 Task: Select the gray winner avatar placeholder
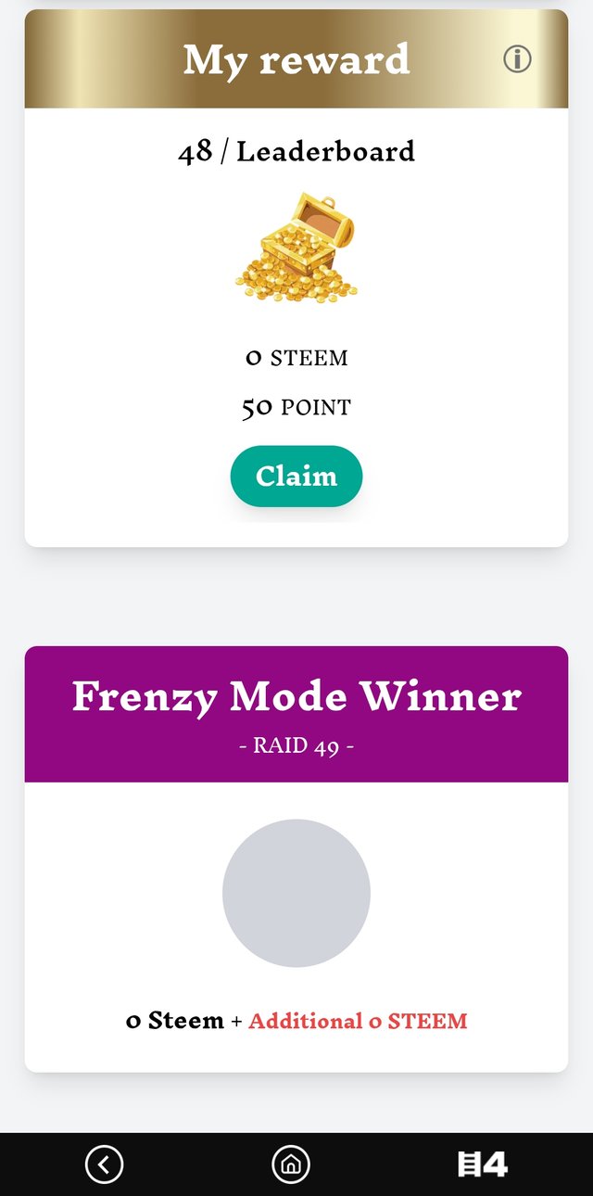click(x=296, y=893)
